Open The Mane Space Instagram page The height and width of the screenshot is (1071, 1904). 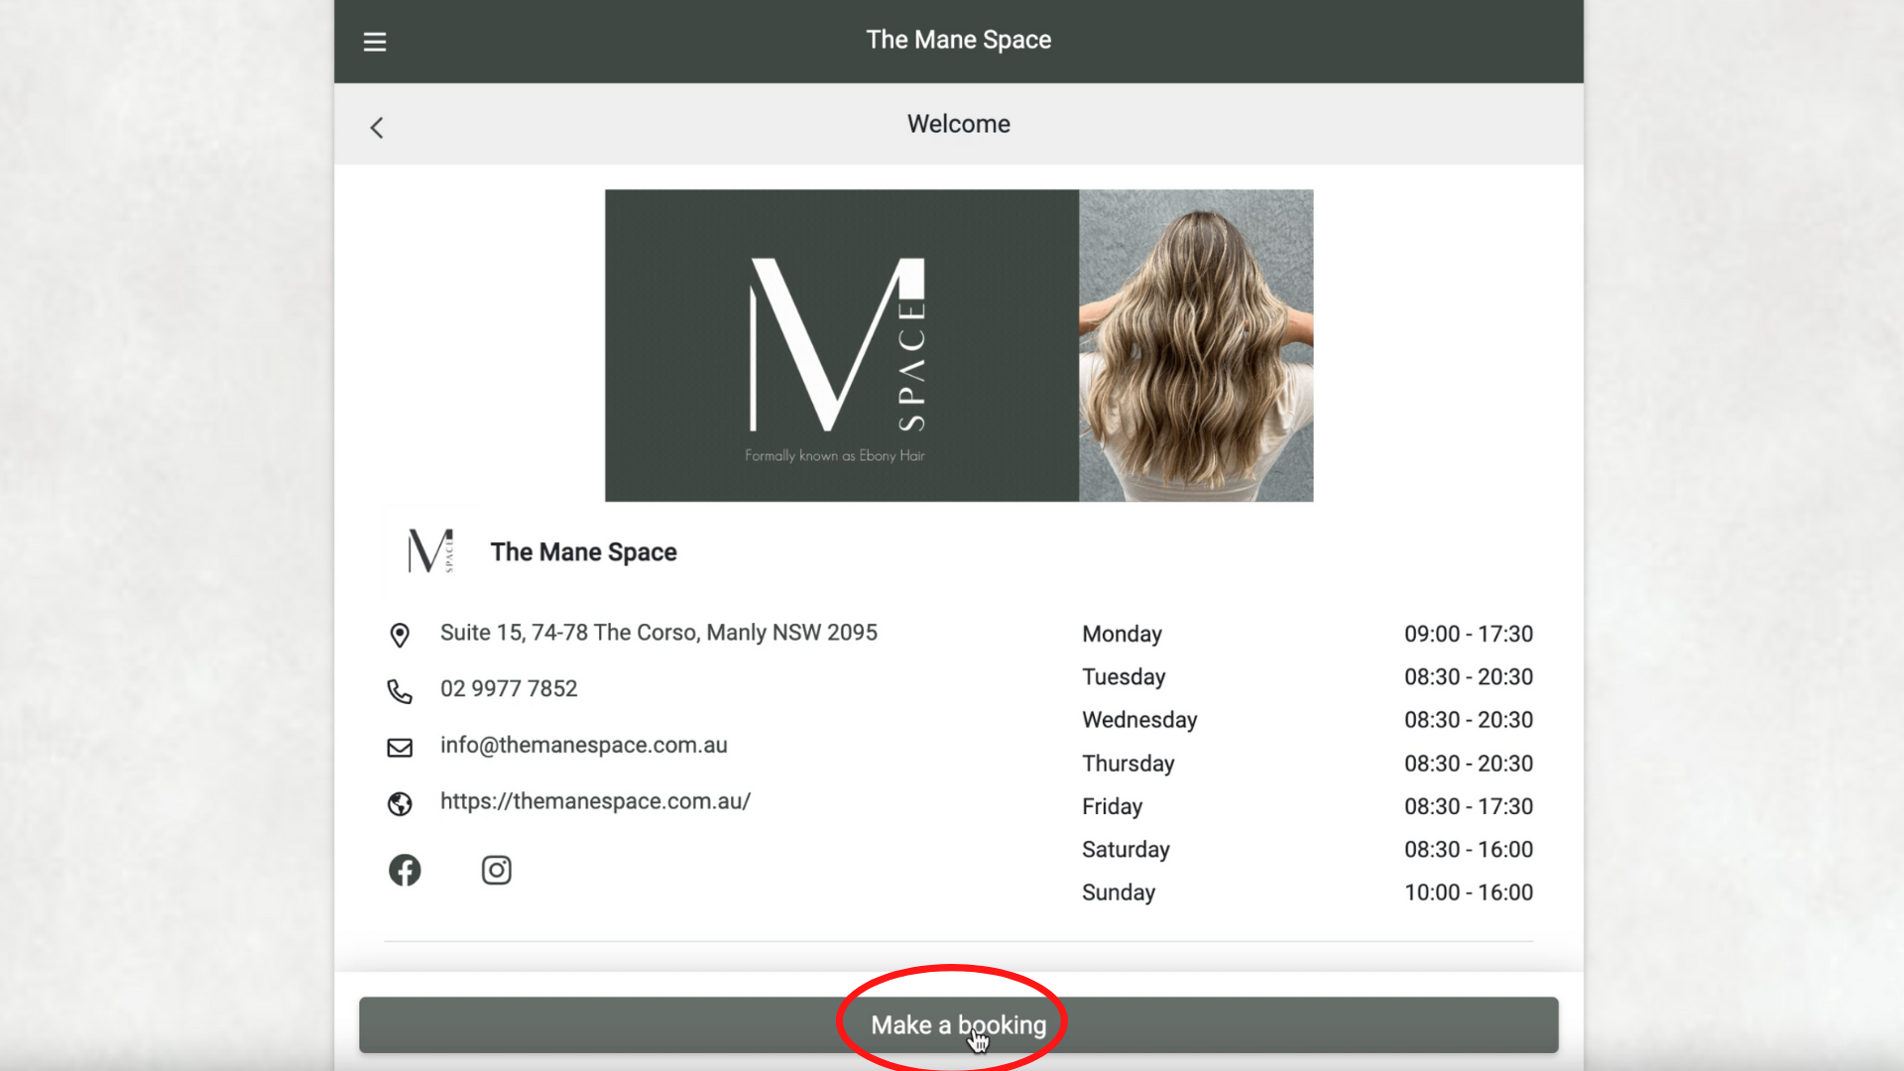[x=496, y=870]
